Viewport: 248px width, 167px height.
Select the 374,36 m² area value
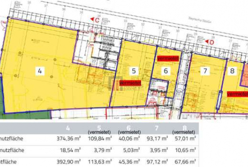(69, 139)
